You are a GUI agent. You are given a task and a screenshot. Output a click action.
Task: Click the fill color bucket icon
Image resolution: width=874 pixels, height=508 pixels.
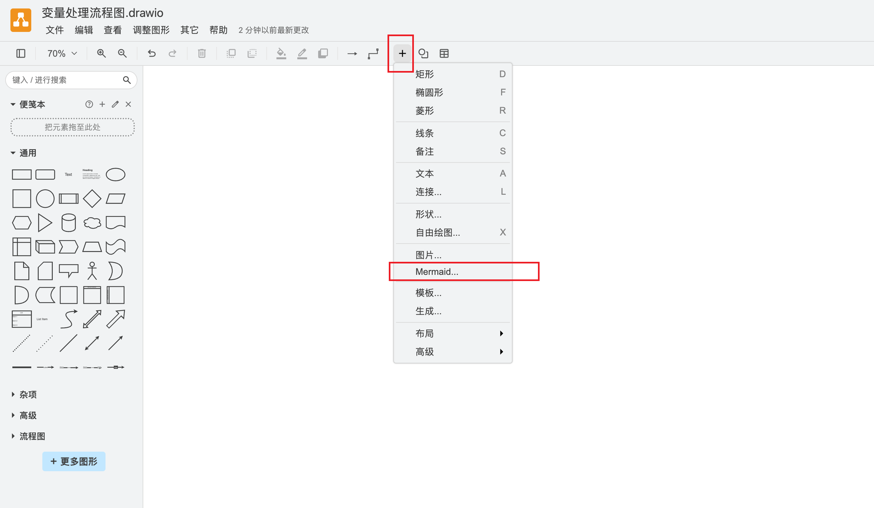click(281, 53)
